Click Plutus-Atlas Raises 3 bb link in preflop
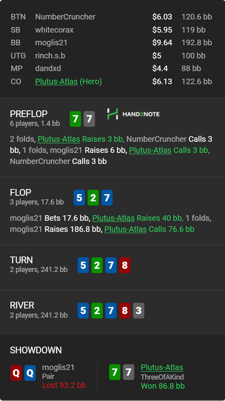Image resolution: width=225 pixels, height=401 pixels. (x=81, y=139)
